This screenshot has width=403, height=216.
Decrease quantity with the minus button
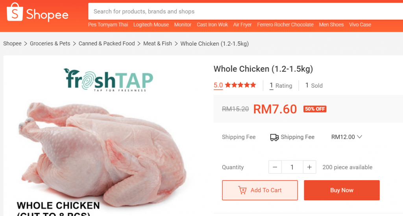tap(275, 167)
